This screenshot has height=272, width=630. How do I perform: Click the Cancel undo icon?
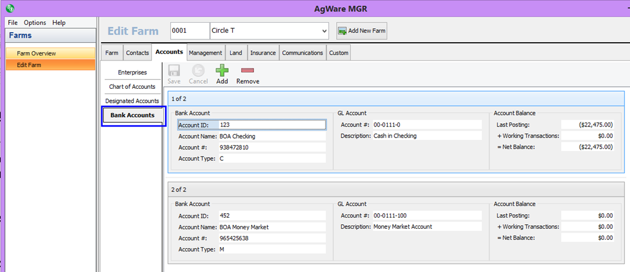pos(198,70)
